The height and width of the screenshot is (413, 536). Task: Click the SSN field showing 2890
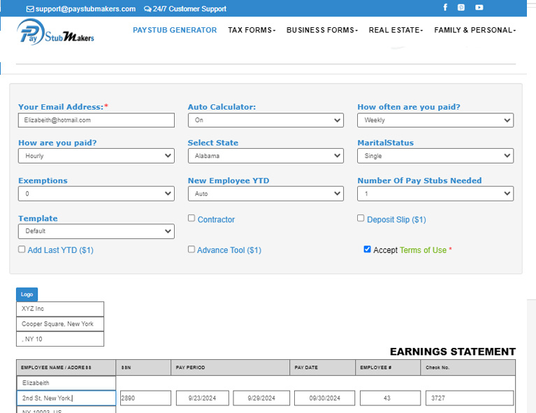click(x=145, y=398)
